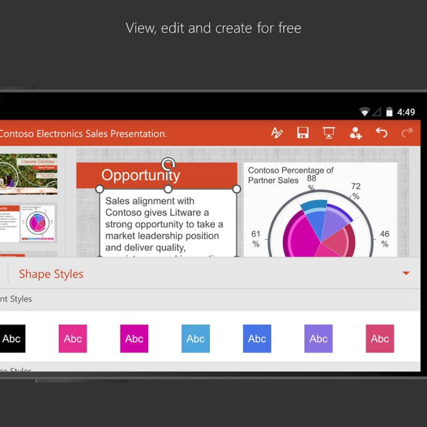Tap the battery status icon
Viewport: 427px width, 427px height.
click(389, 112)
